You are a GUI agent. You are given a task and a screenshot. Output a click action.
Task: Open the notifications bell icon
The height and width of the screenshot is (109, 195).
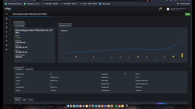point(160,9)
